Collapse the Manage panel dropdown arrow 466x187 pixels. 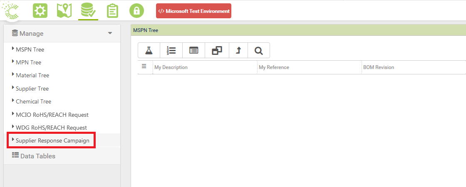(110, 33)
